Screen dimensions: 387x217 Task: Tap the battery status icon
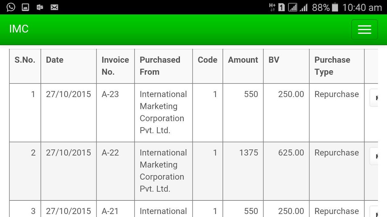[335, 7]
